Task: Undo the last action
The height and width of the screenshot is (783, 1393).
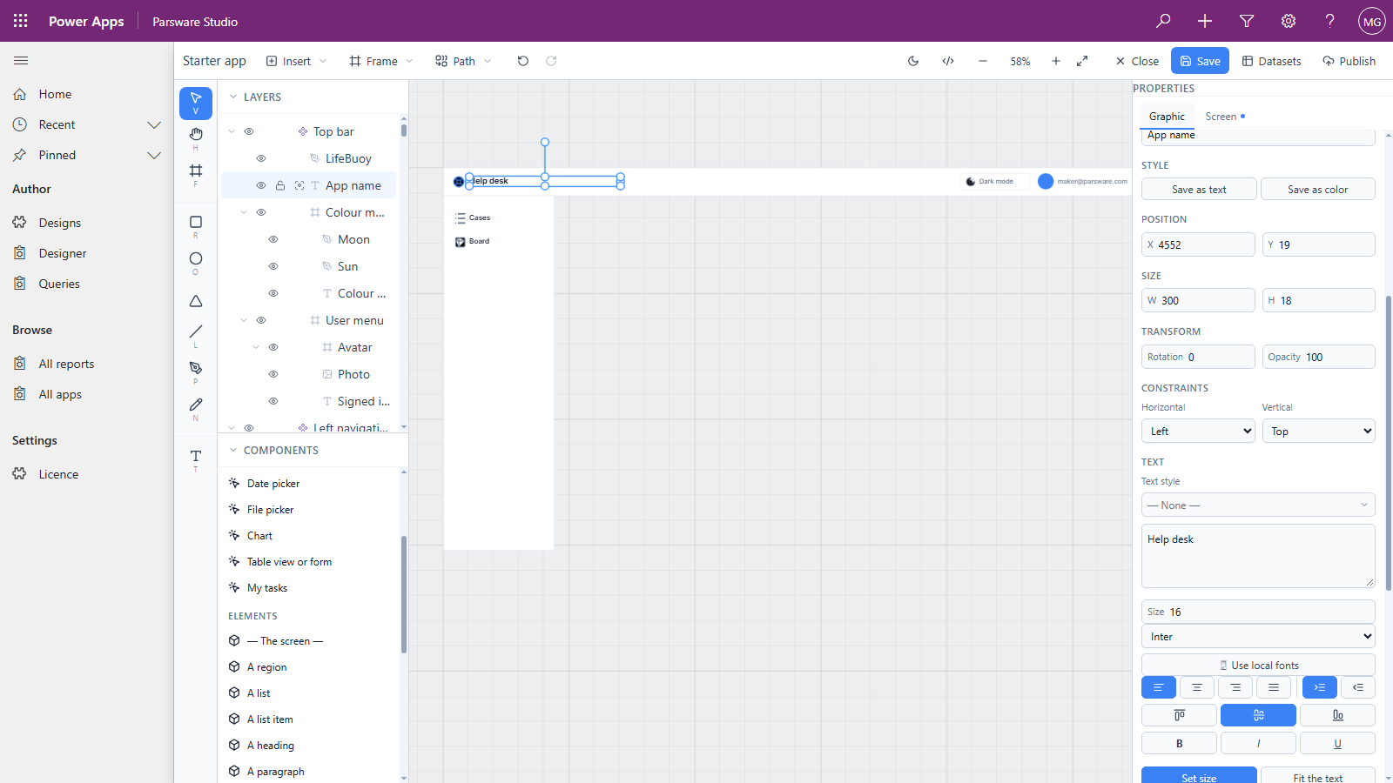Action: point(522,61)
